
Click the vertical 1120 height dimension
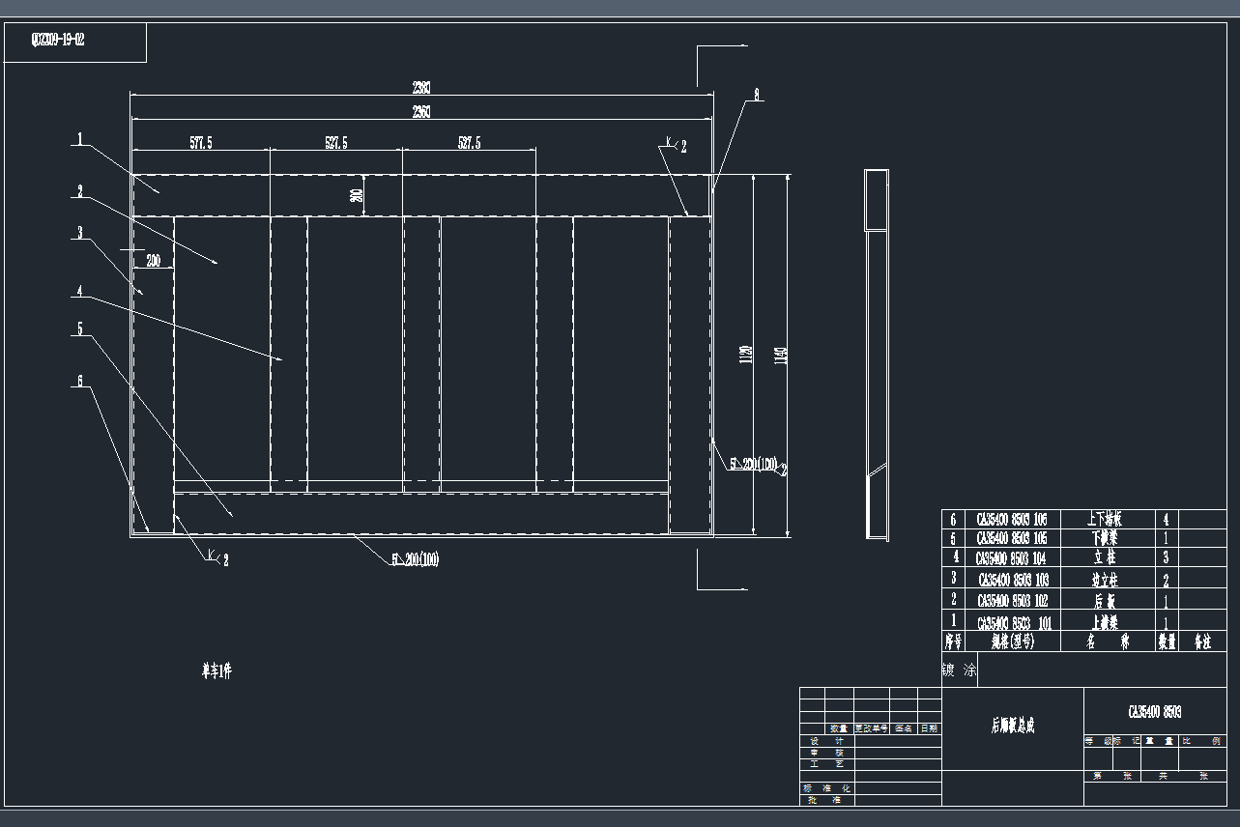[746, 355]
